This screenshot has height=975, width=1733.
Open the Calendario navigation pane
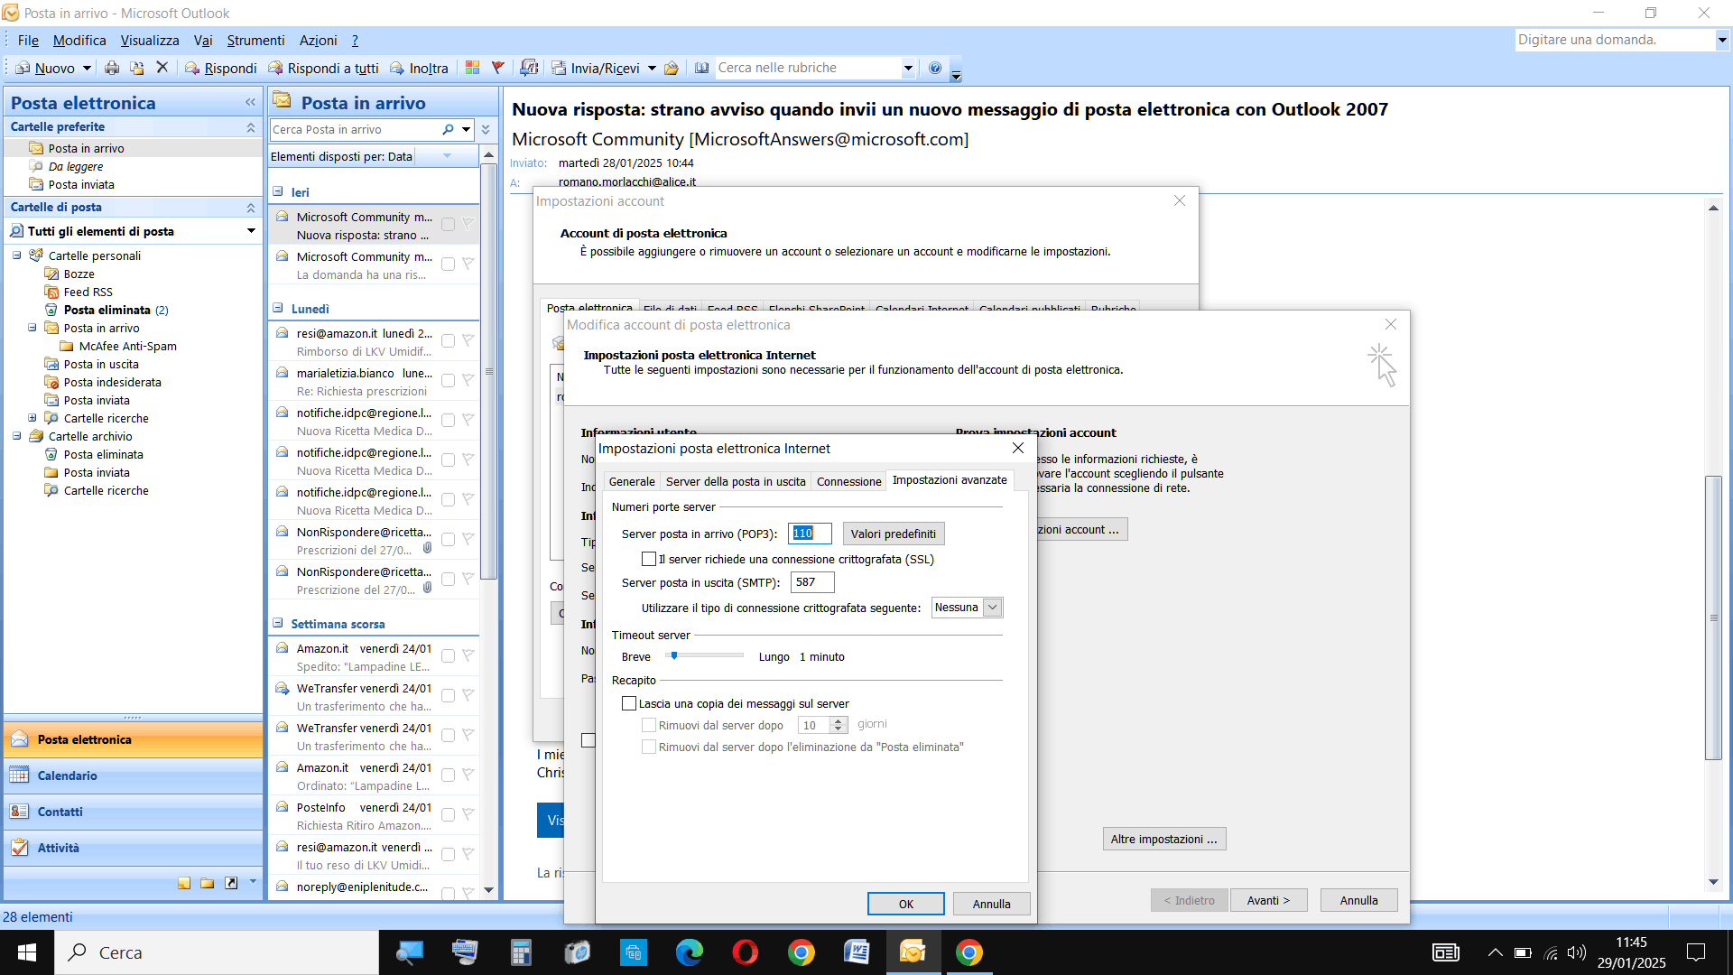click(67, 775)
